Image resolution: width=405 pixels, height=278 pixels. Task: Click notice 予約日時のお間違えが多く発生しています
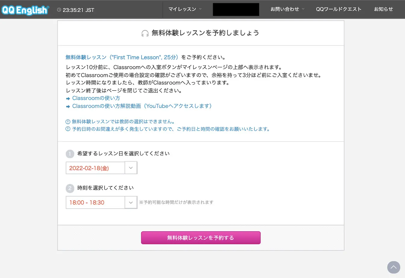[171, 129]
